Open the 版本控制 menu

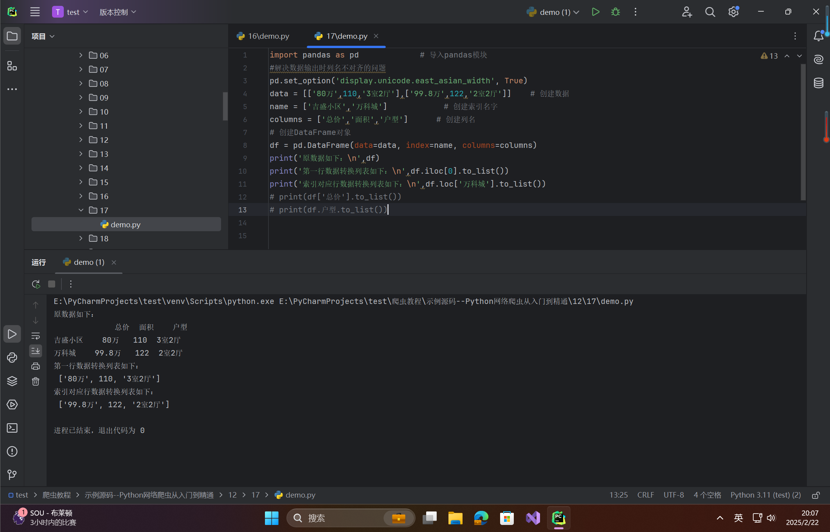click(117, 12)
